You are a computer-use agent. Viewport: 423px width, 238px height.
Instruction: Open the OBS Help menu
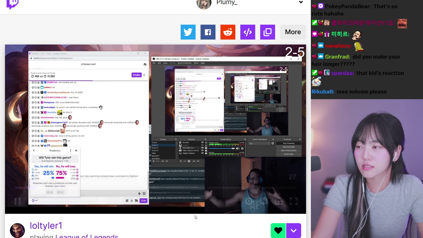203,63
